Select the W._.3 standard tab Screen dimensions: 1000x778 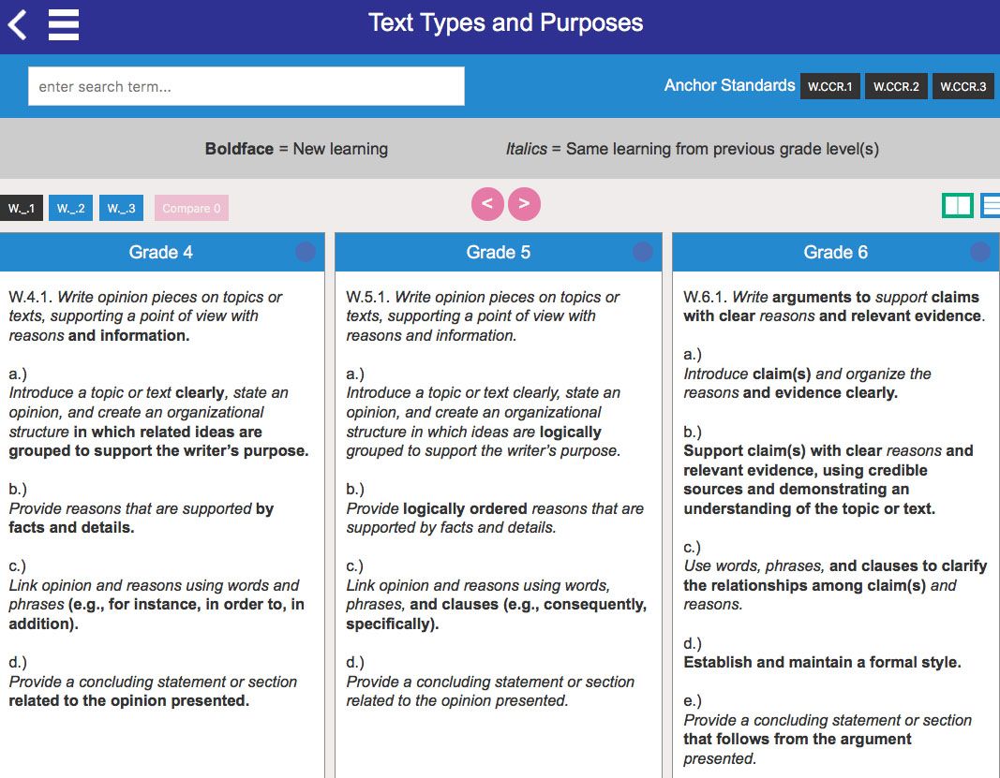coord(121,209)
